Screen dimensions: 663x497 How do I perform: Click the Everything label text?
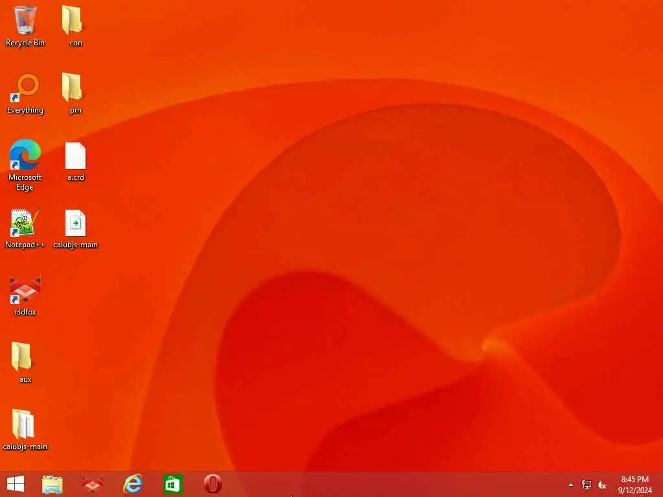coord(25,110)
